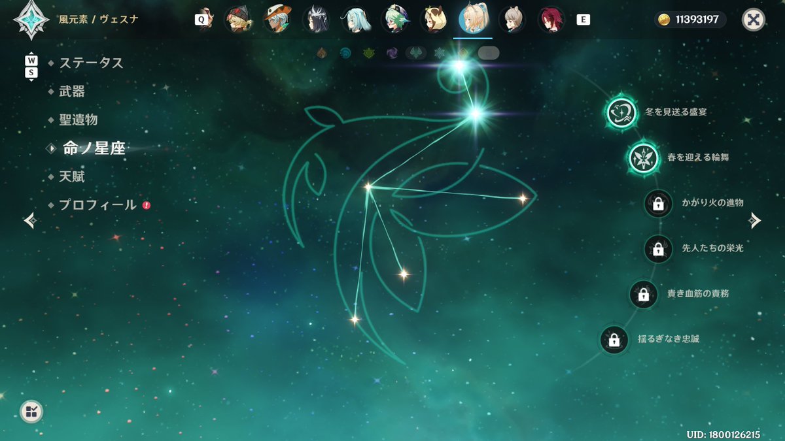Close the character screen with X
This screenshot has width=785, height=441.
754,20
